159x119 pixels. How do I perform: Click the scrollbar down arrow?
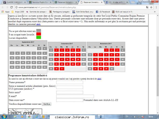(x=158, y=113)
